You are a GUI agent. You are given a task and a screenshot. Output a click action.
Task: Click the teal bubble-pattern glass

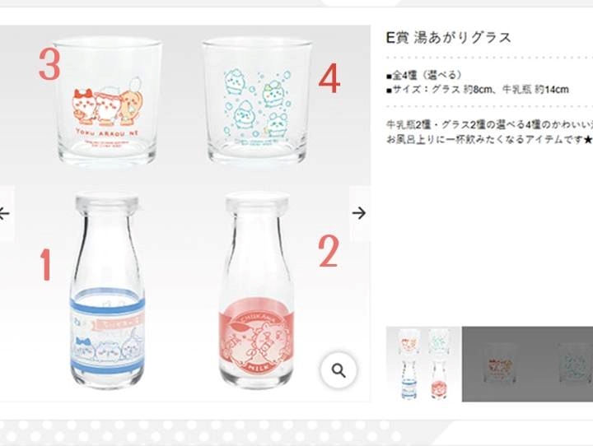tap(258, 100)
